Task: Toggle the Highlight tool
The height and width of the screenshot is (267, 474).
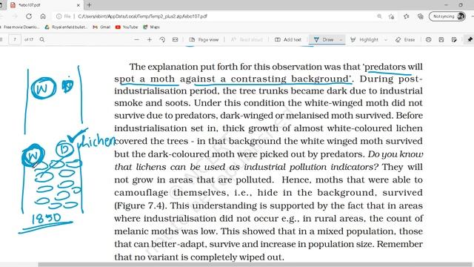Action: [364, 39]
